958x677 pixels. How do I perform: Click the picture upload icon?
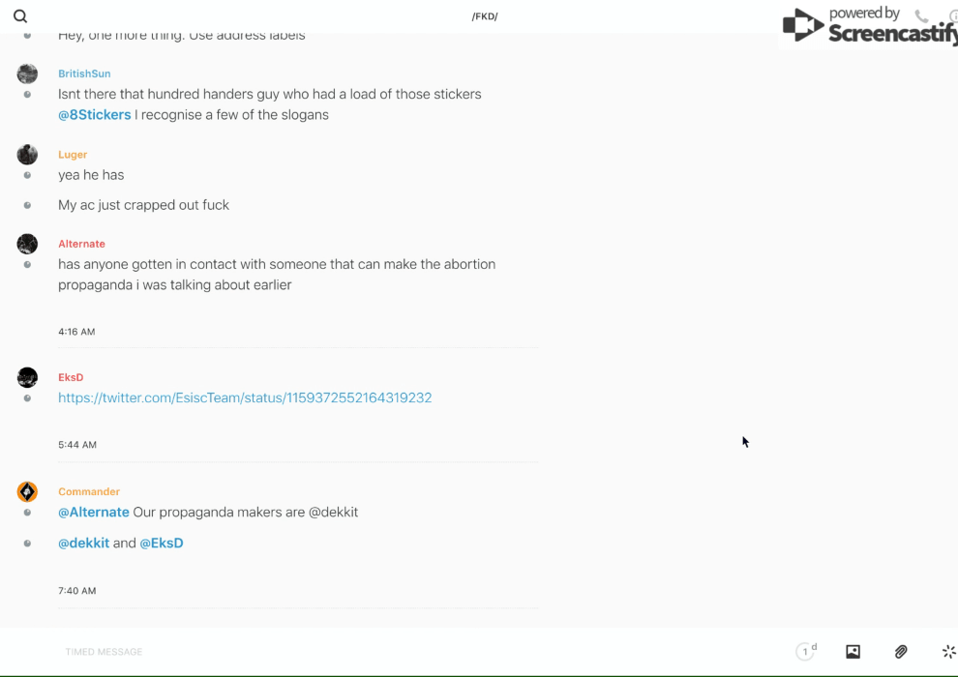pyautogui.click(x=853, y=652)
